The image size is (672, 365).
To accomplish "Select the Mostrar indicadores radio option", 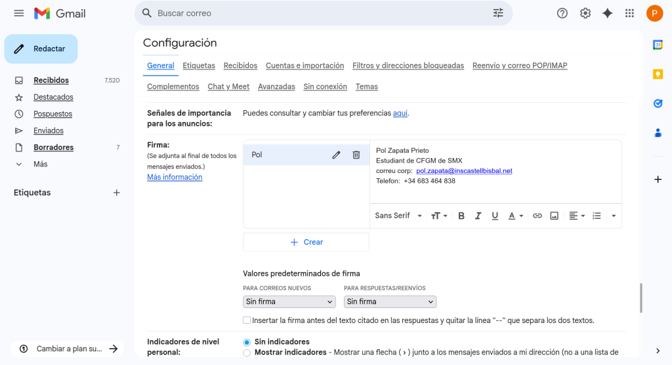I will pyautogui.click(x=247, y=353).
